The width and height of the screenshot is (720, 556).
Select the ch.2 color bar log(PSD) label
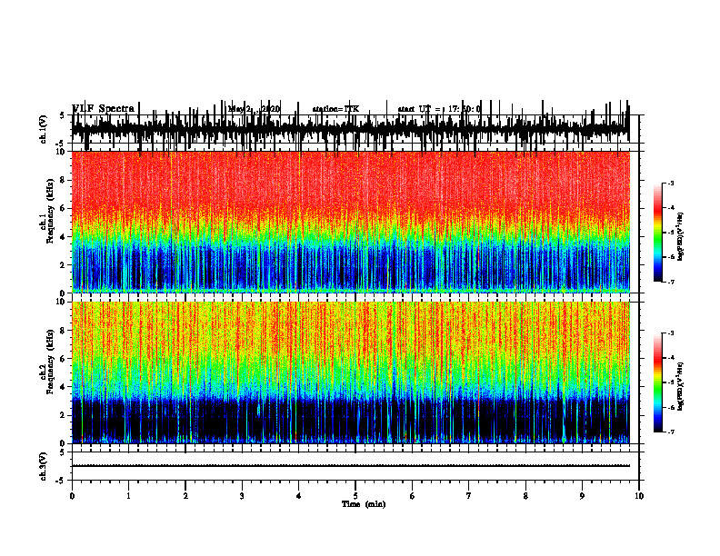pos(680,387)
